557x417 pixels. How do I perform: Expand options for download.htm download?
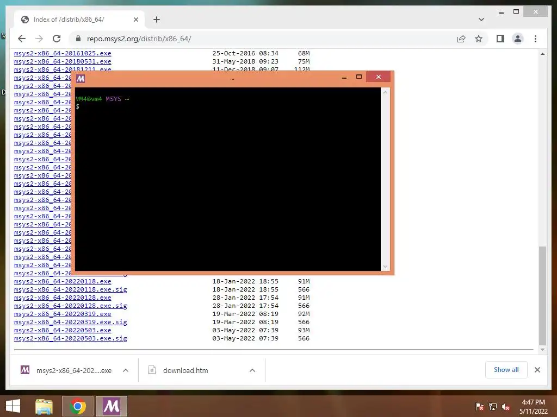click(x=252, y=370)
